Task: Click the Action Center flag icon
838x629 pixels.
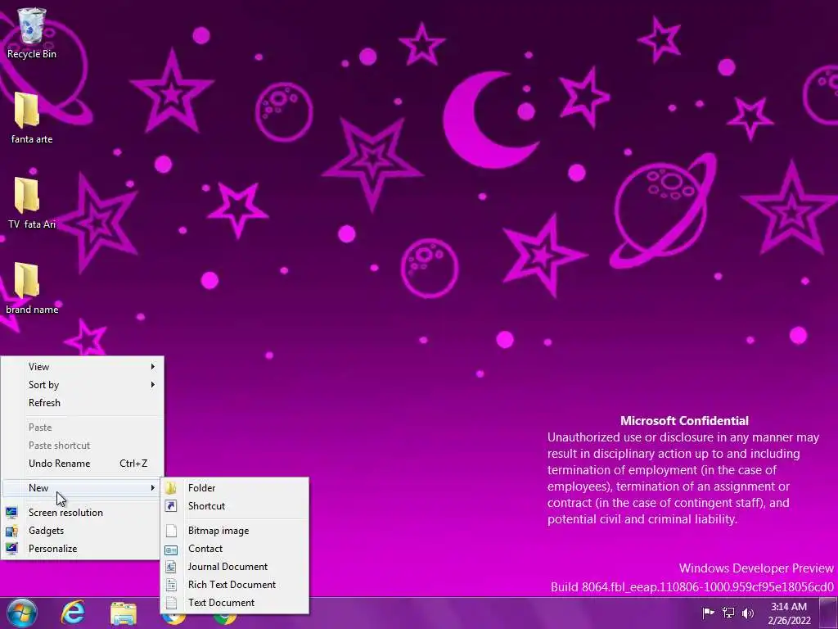Action: pos(708,613)
